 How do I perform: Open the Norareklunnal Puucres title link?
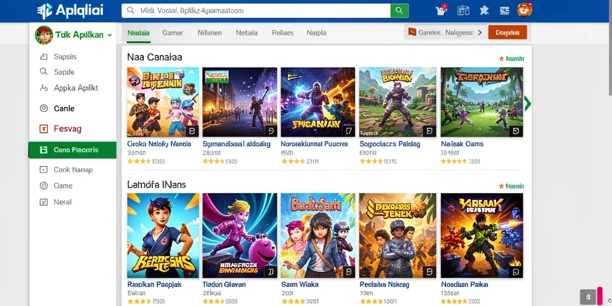tap(314, 144)
